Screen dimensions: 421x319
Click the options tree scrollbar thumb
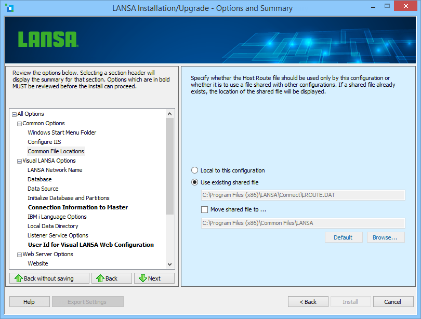pos(169,166)
